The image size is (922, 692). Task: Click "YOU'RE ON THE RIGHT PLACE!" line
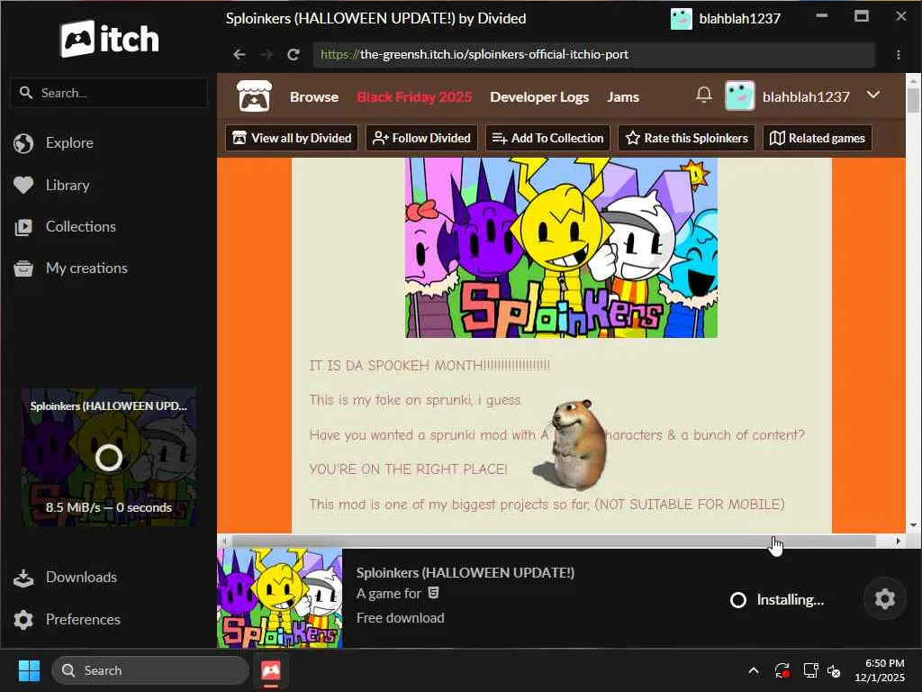(408, 469)
